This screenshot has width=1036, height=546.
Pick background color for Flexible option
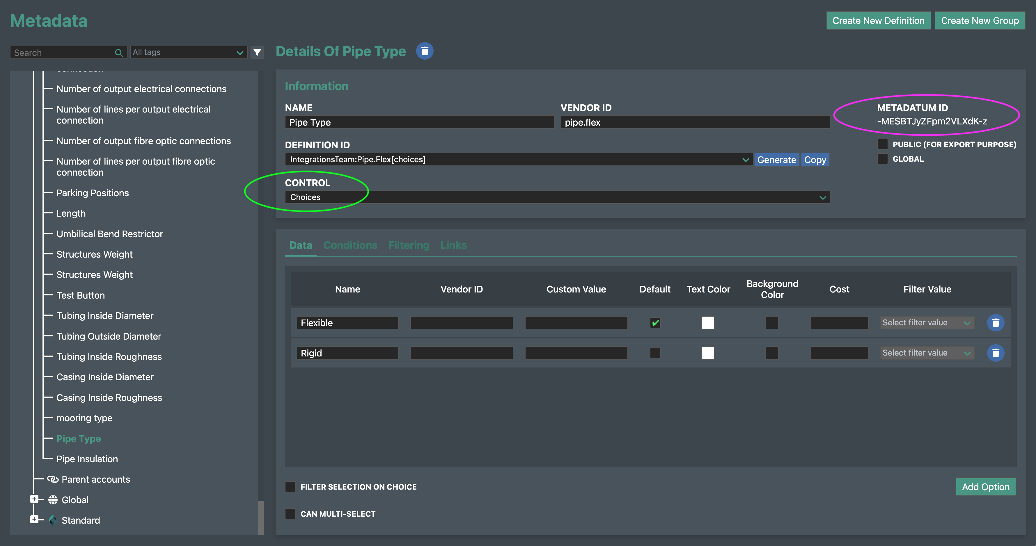click(772, 323)
